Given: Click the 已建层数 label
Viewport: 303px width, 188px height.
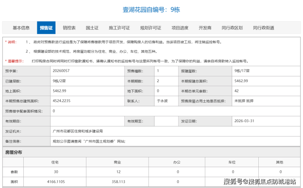Looking at the screenshot, I should (x=13, y=81).
